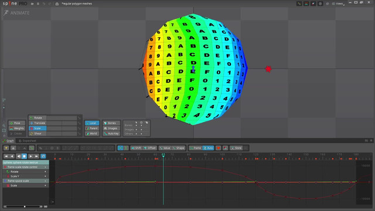Jump to animation start
Image resolution: width=375 pixels, height=211 pixels.
pos(6,156)
